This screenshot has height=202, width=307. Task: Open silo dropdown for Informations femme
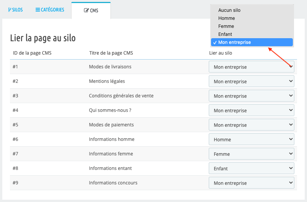252,154
